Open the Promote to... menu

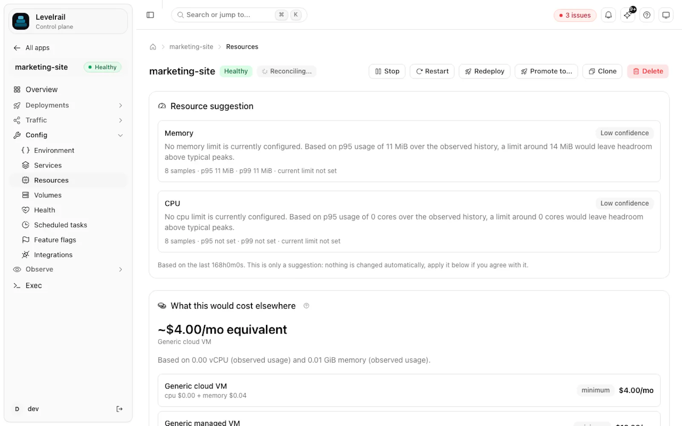click(x=546, y=71)
